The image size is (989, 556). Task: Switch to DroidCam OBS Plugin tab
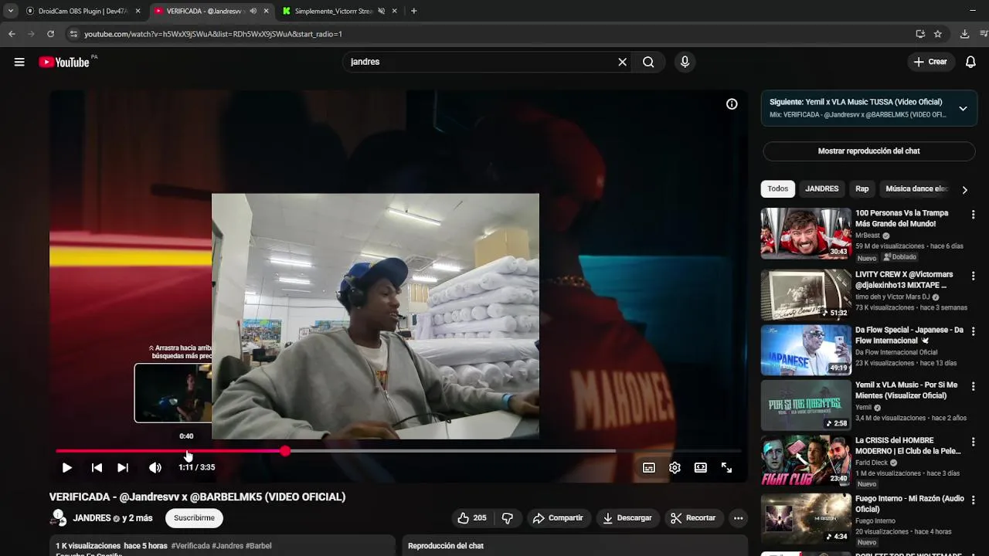pyautogui.click(x=83, y=12)
